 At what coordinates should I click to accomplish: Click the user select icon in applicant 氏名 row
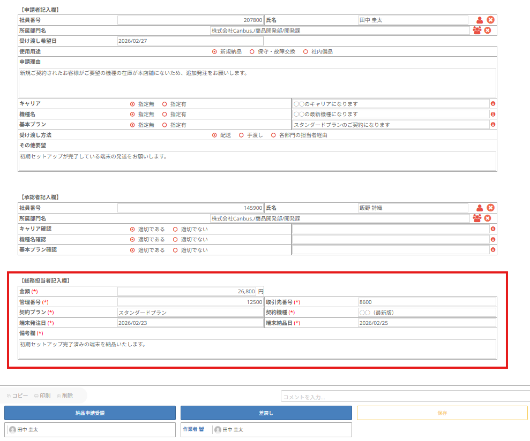point(480,20)
